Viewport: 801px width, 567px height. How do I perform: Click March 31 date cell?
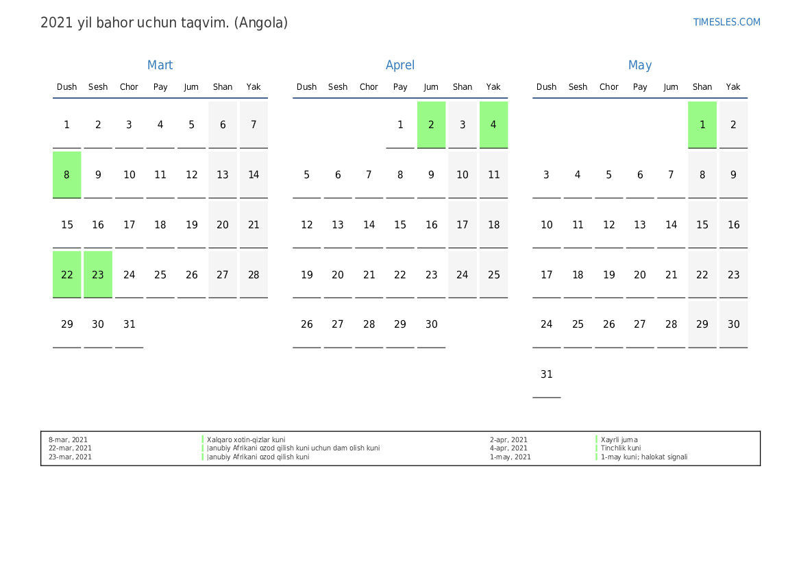[x=130, y=324]
